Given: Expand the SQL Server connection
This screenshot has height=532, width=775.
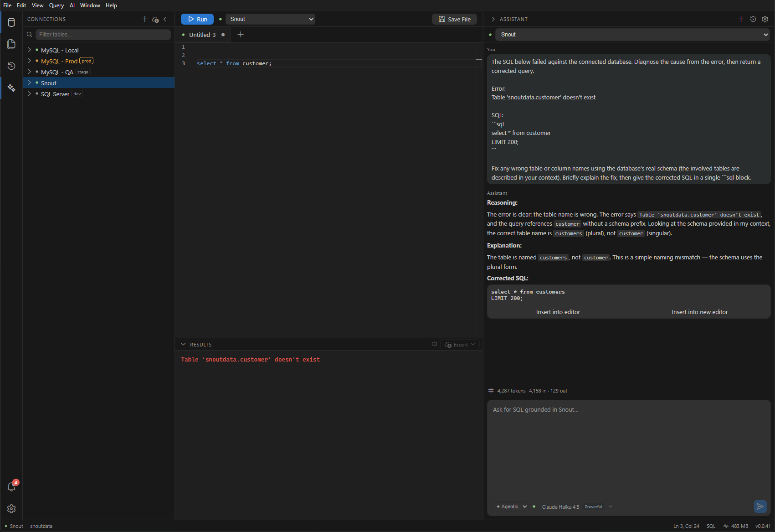Looking at the screenshot, I should pyautogui.click(x=30, y=94).
